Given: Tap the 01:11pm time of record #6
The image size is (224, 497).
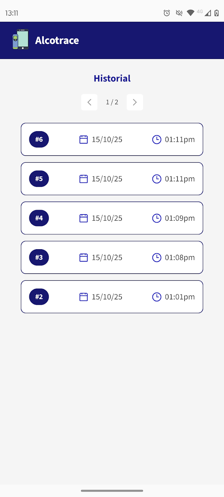Looking at the screenshot, I should 180,139.
